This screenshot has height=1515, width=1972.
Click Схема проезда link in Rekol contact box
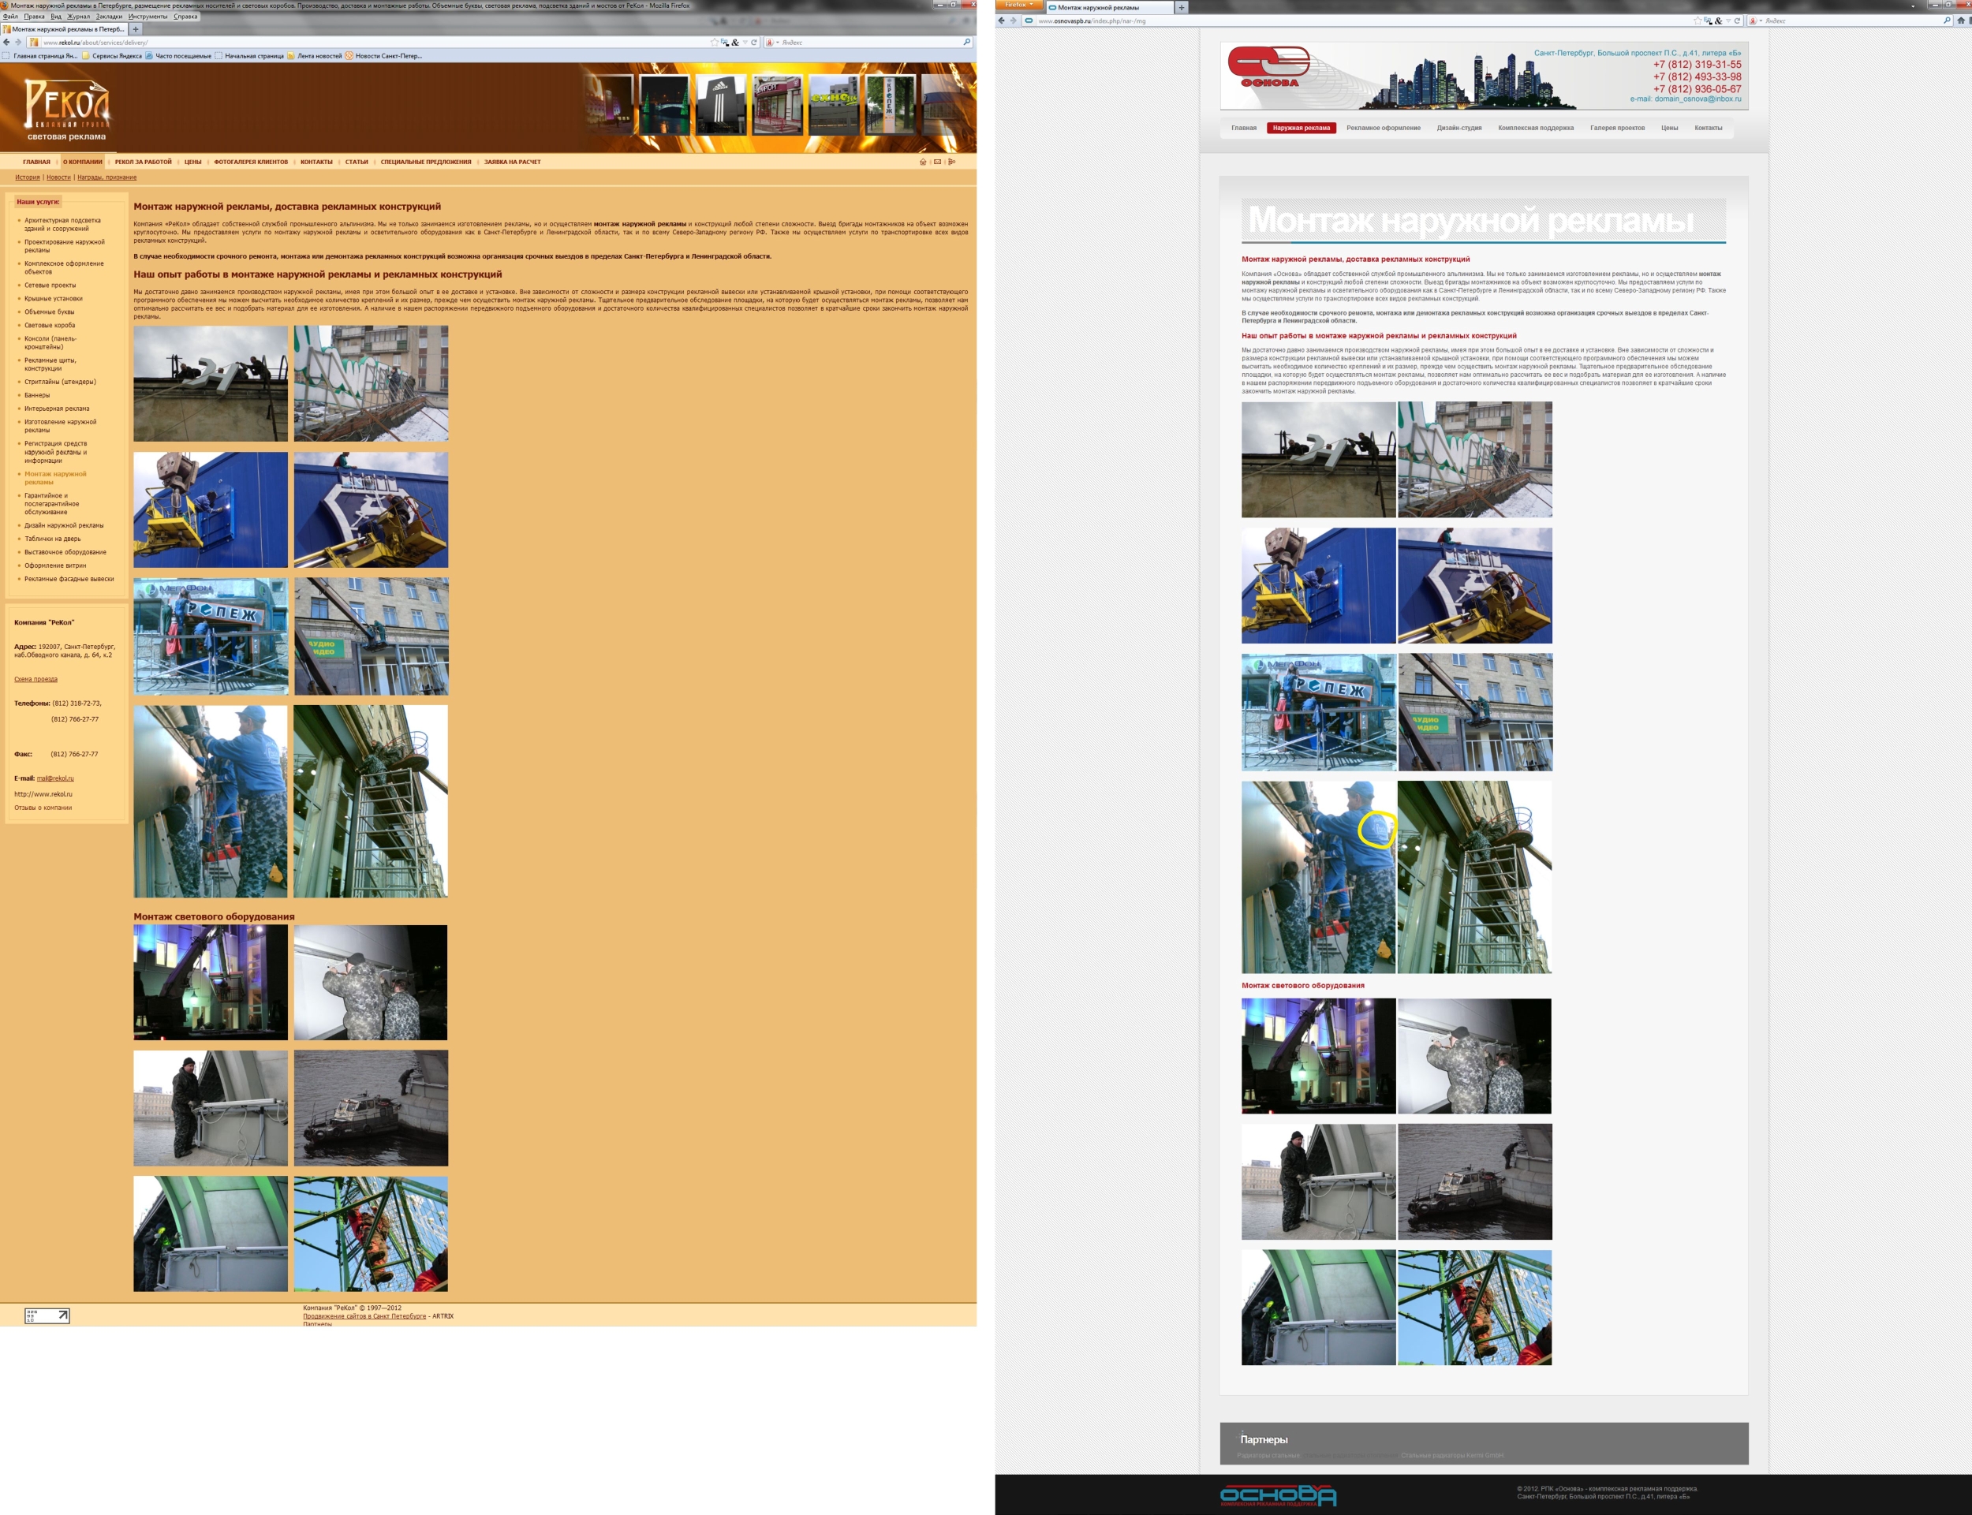coord(36,679)
